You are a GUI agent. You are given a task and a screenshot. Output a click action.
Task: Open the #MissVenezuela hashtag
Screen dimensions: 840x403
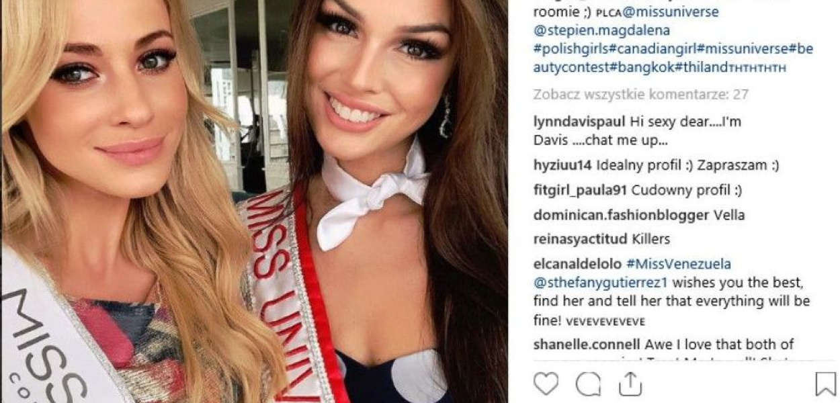tap(679, 264)
